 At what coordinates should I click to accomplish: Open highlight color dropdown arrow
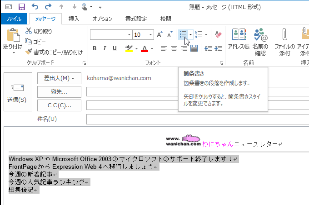136,48
